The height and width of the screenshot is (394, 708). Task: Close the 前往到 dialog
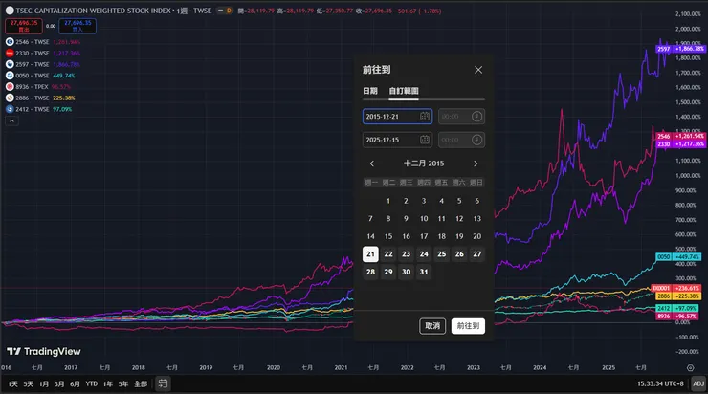(478, 70)
